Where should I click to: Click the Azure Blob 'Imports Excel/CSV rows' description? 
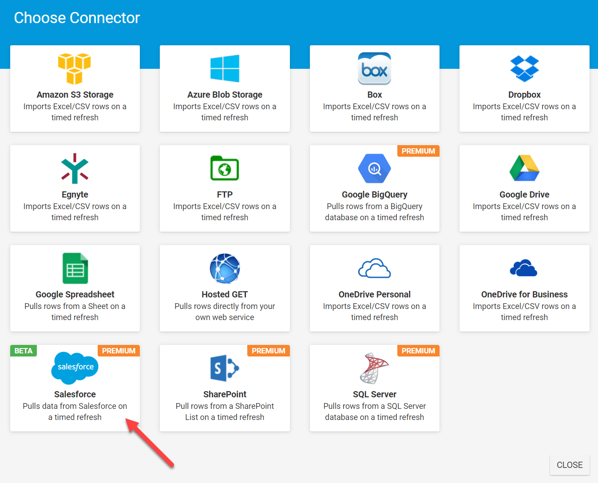click(x=225, y=112)
